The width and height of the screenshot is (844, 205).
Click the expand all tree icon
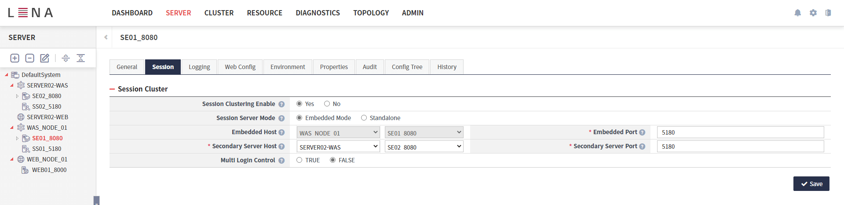[66, 58]
